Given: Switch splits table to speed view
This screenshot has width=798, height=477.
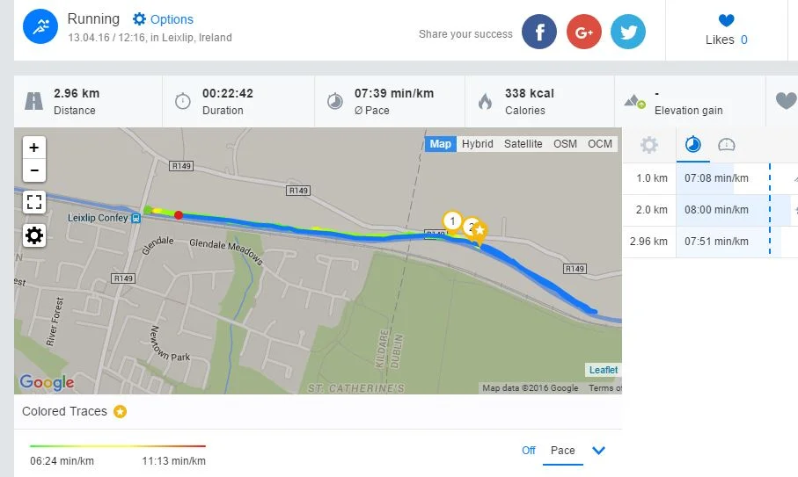Looking at the screenshot, I should (x=727, y=145).
